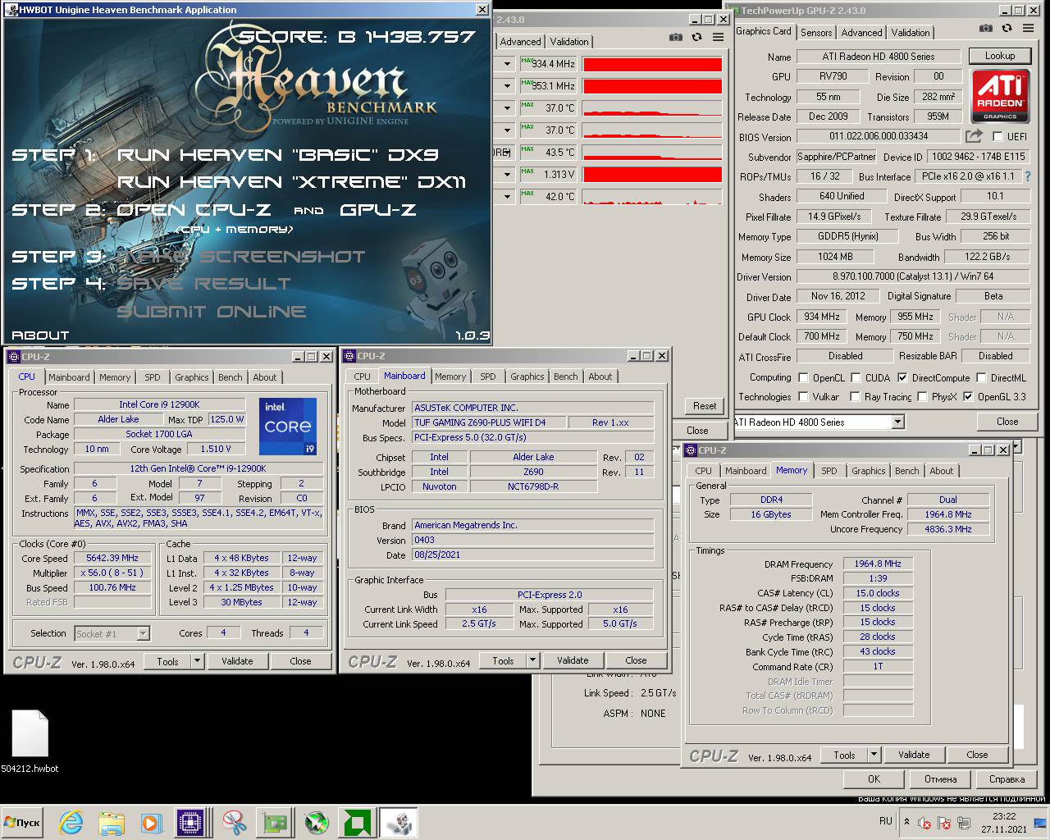Click the 934.4 MHz red sensor graph
1050x840 pixels.
(x=652, y=64)
